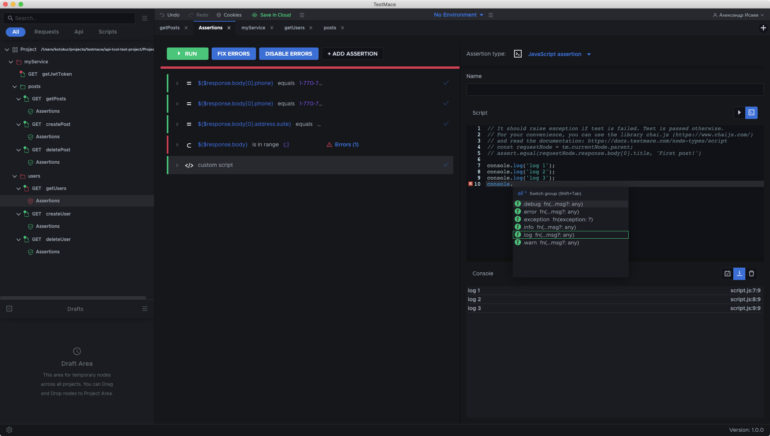Open settings gear in the status bar
The image size is (770, 436).
point(9,430)
